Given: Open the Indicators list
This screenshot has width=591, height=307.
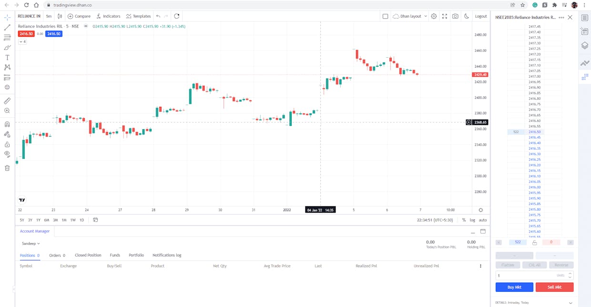Looking at the screenshot, I should (108, 16).
